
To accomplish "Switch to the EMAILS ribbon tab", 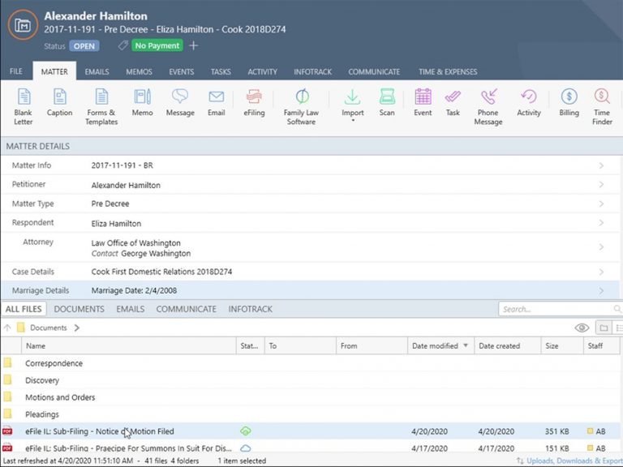I will 97,72.
